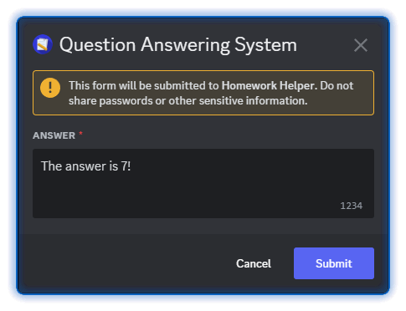This screenshot has width=406, height=311.
Task: Cancel the Question Answering System form
Action: click(x=254, y=263)
